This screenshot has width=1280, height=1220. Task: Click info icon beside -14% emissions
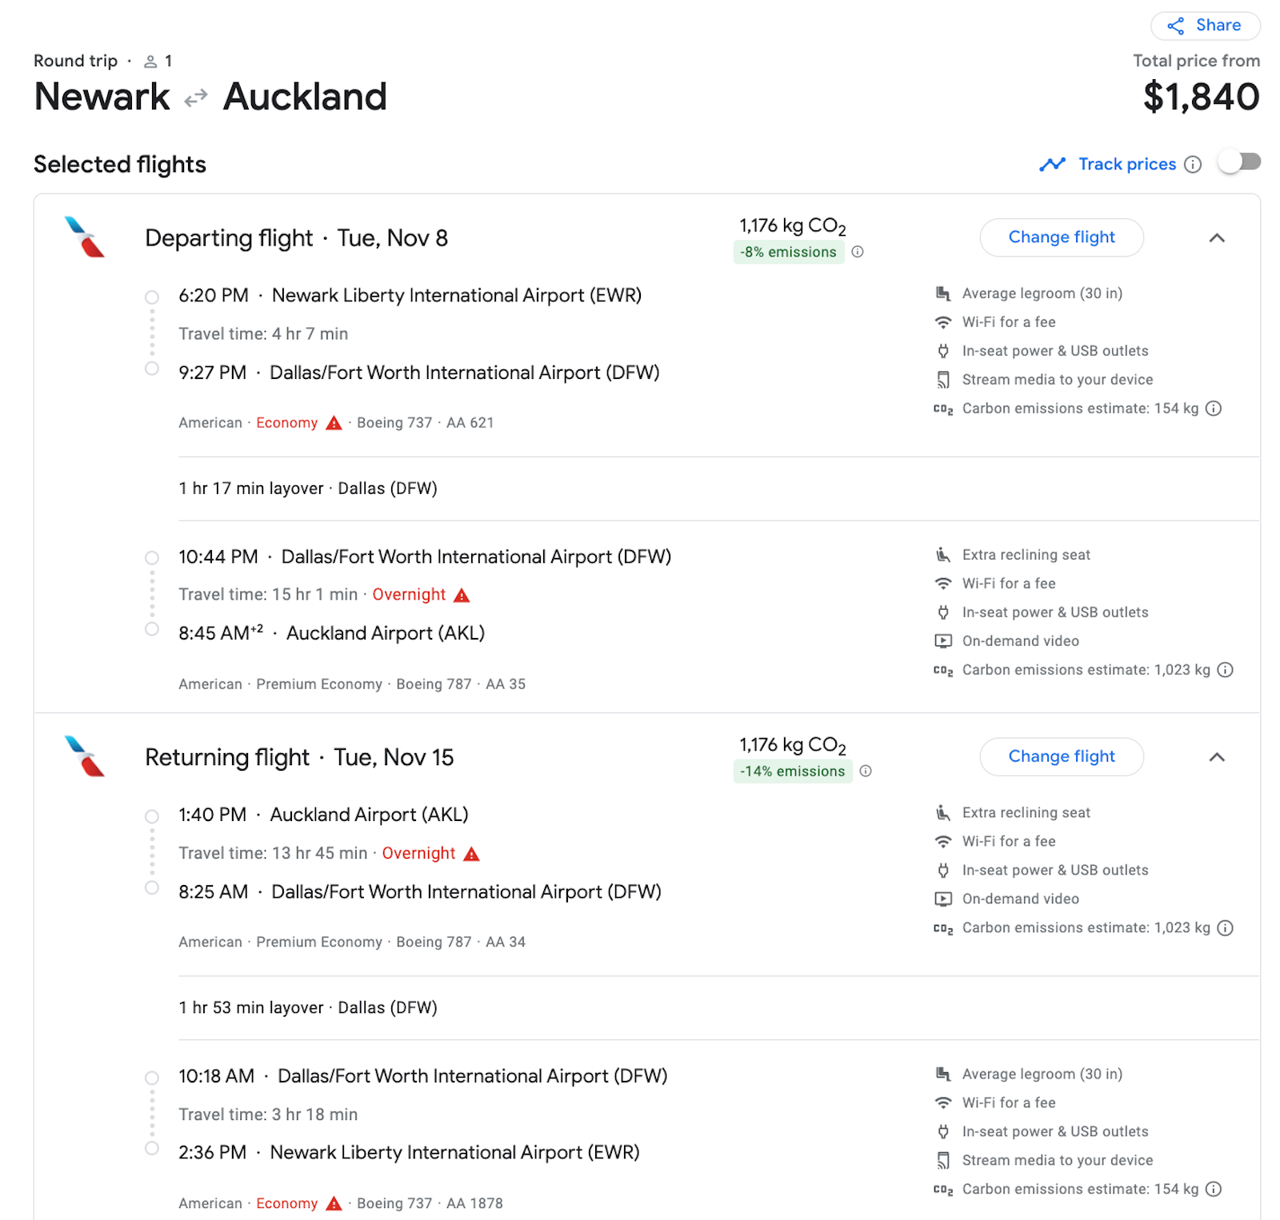click(x=866, y=771)
